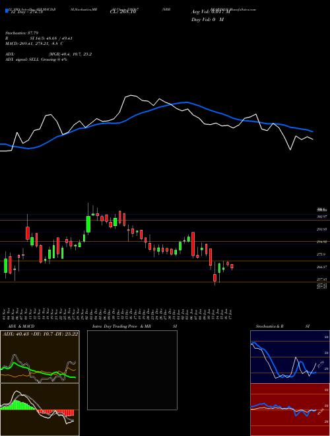Click the last red candlestick on chart
330x436 pixels.
pyautogui.click(x=232, y=266)
